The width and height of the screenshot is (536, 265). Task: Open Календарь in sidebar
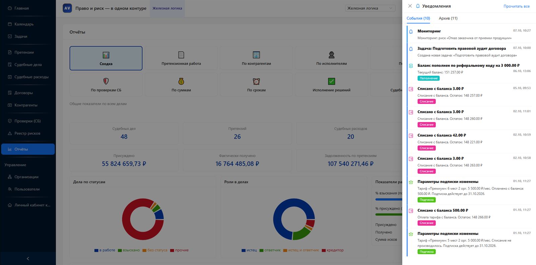pos(28,24)
